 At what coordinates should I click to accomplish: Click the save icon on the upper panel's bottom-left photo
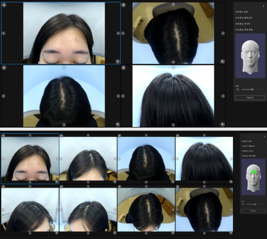[x=4, y=67]
